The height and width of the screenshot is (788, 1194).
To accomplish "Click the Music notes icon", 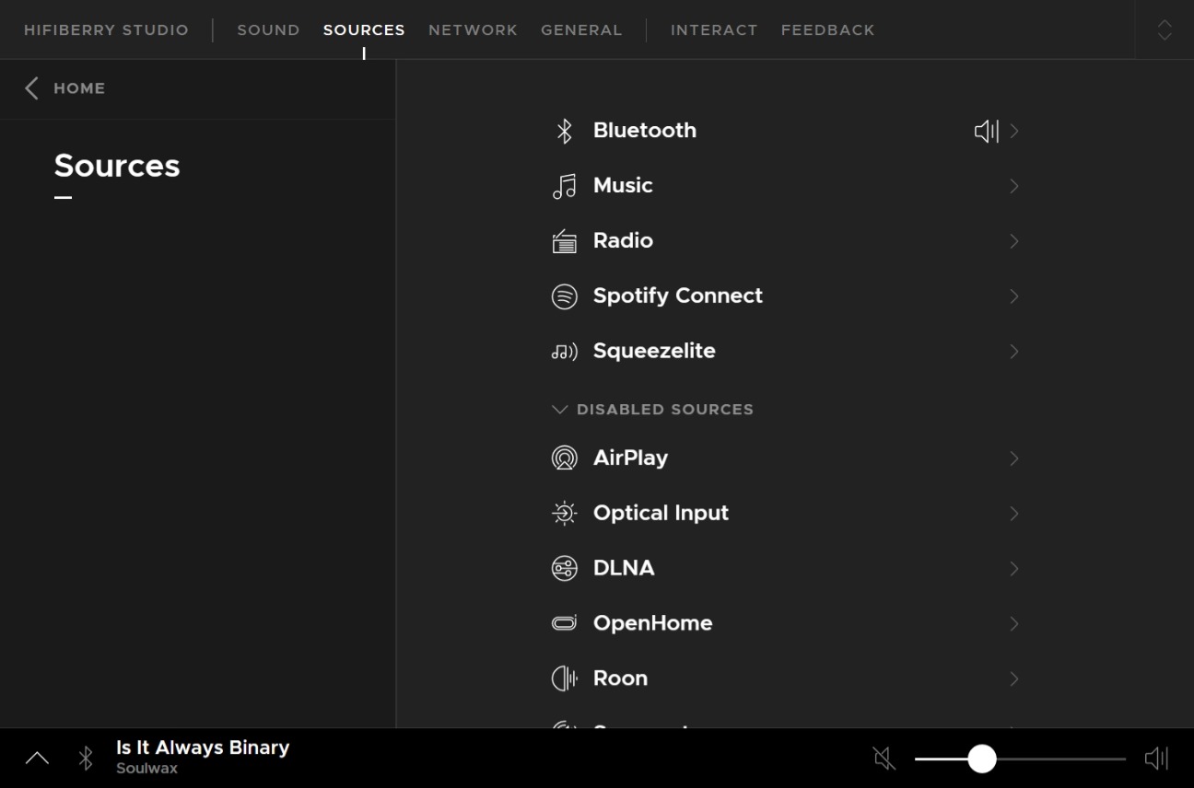I will 564,186.
